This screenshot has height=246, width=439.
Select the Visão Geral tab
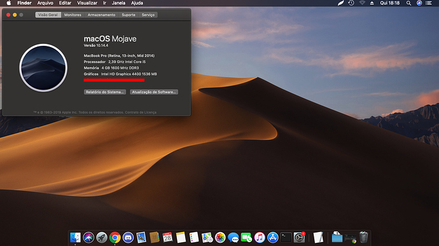[x=48, y=15]
